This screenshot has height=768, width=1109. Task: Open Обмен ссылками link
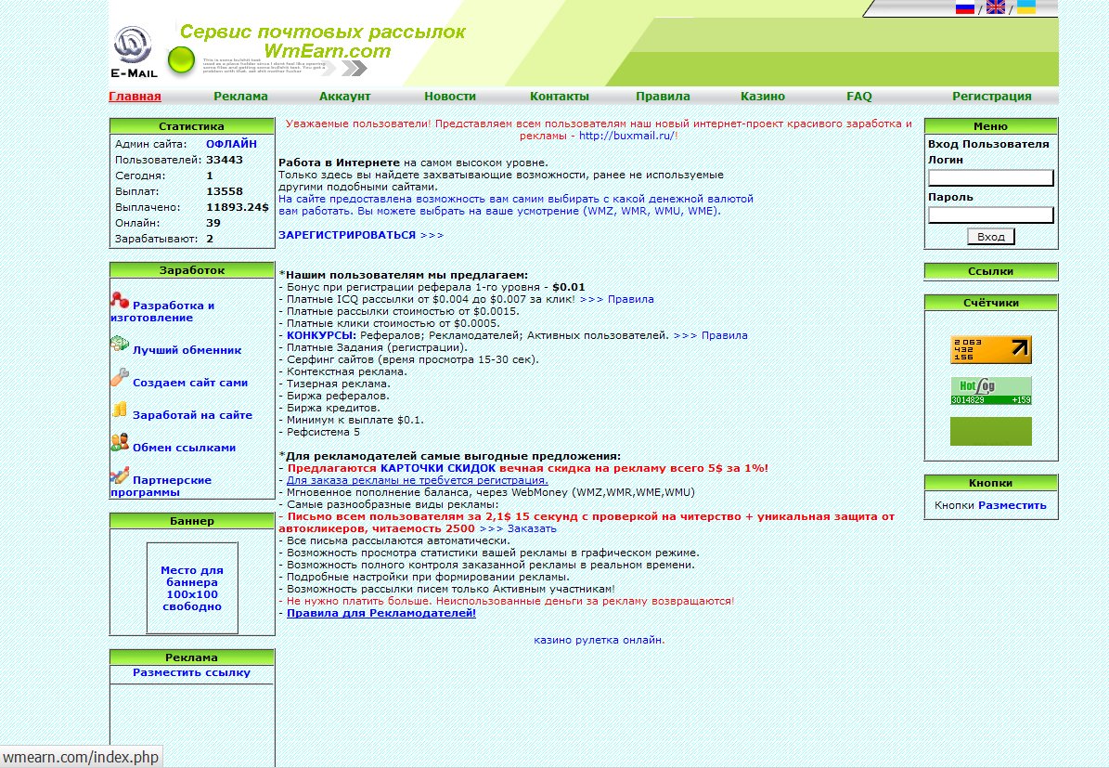184,448
